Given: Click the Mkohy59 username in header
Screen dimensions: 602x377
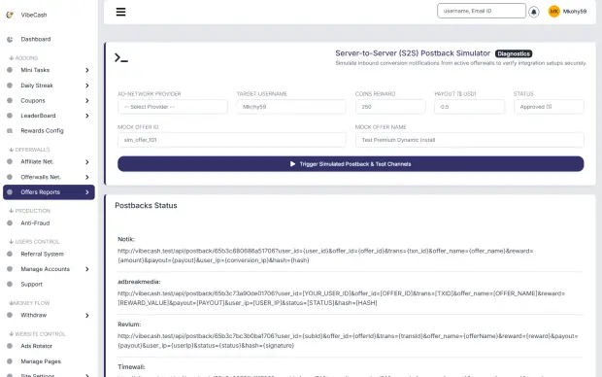Looking at the screenshot, I should coord(575,12).
